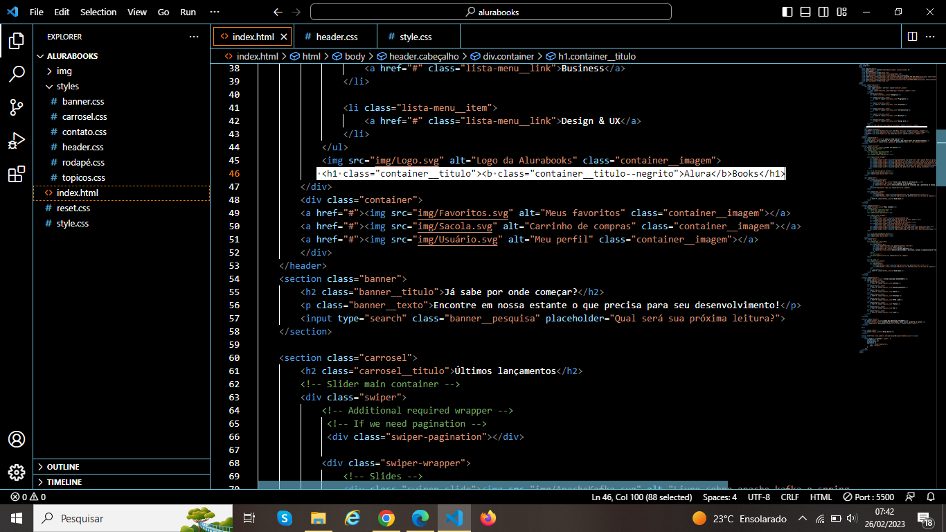Screen dimensions: 946x532
Task: Open rodapé.css in the explorer
Action: [x=121, y=163]
